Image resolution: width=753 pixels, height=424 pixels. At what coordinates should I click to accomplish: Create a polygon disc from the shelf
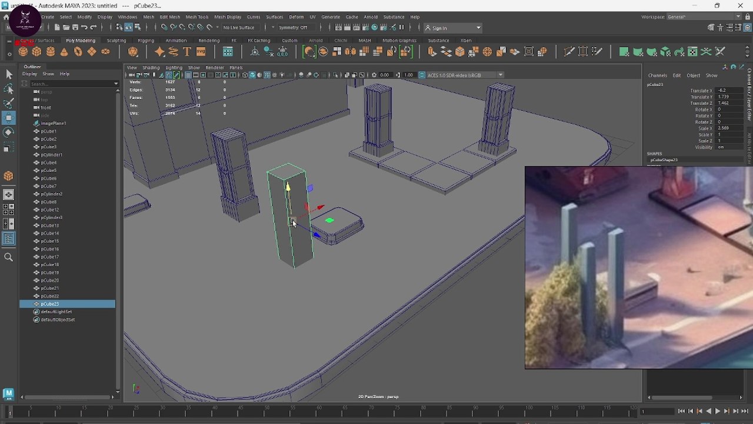pos(105,52)
